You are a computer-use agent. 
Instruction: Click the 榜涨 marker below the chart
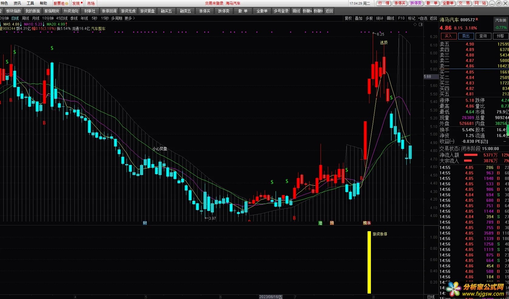point(367,223)
